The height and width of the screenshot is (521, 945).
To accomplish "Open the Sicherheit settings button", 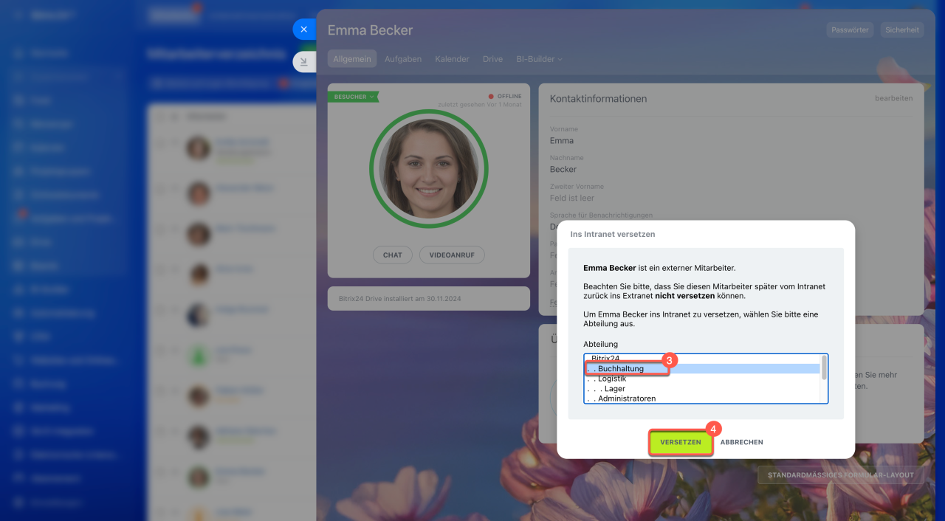I will [902, 30].
